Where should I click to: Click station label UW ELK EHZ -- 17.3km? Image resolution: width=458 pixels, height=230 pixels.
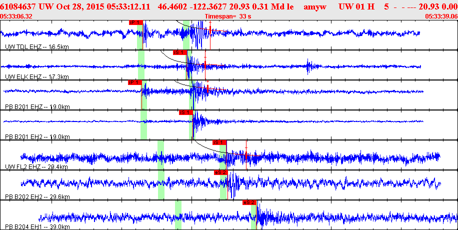pos(37,77)
